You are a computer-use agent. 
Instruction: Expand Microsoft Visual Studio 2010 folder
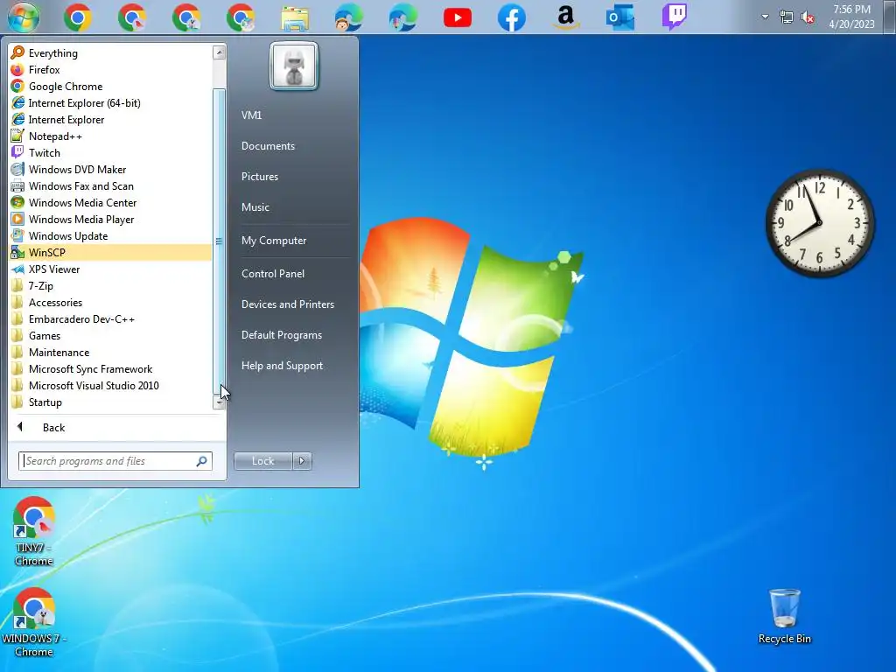[111, 386]
